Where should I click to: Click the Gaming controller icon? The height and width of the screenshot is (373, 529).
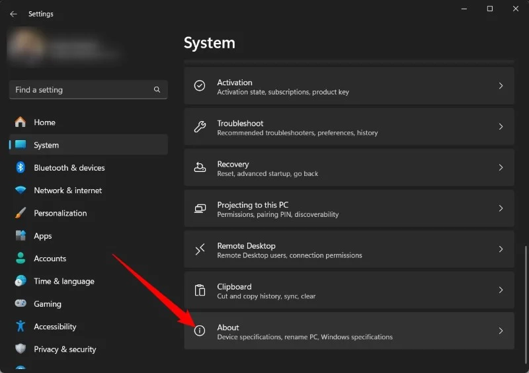click(20, 303)
